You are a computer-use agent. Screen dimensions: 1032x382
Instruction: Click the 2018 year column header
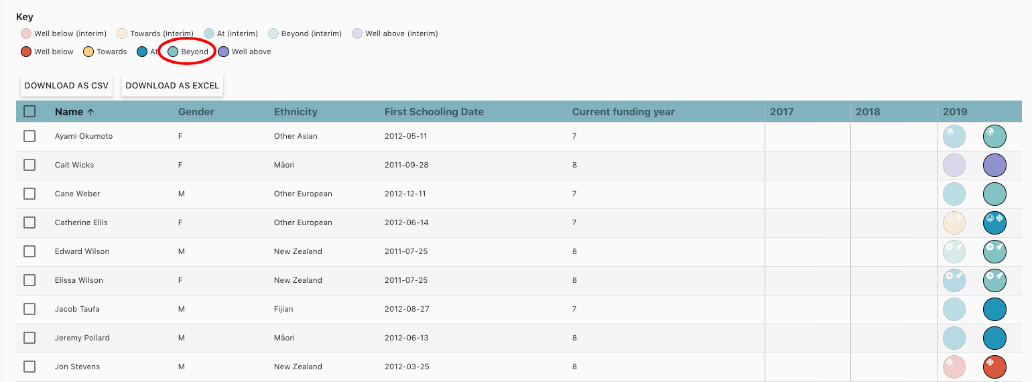868,112
